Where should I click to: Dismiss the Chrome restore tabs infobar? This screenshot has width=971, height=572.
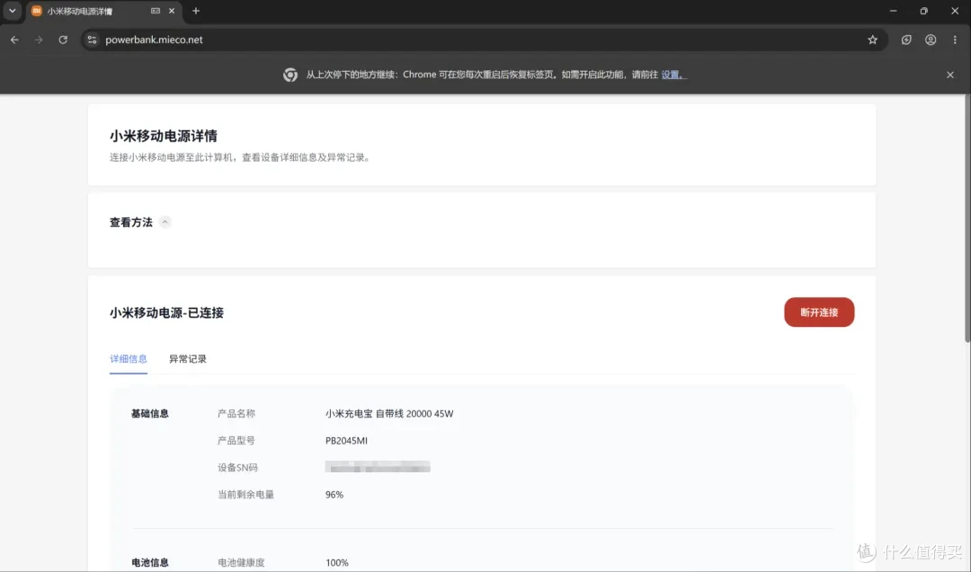pyautogui.click(x=950, y=75)
